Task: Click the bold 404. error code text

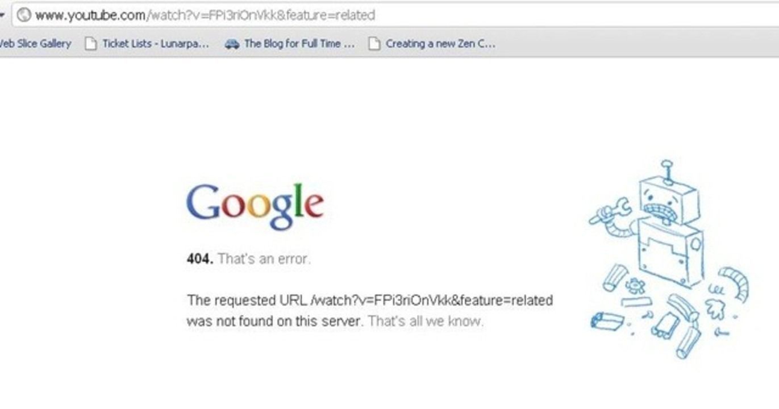Action: [x=200, y=259]
